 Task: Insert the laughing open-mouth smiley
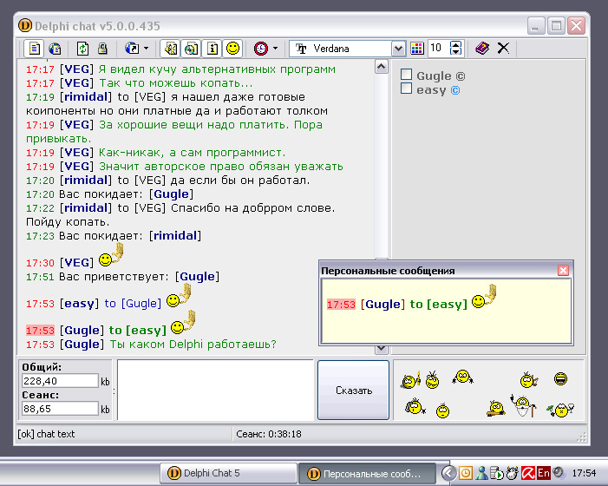(560, 378)
